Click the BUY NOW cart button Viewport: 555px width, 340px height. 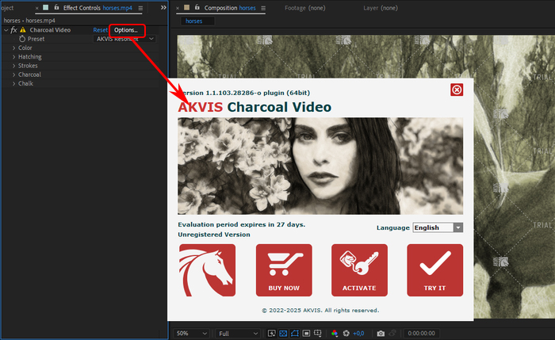coord(284,270)
